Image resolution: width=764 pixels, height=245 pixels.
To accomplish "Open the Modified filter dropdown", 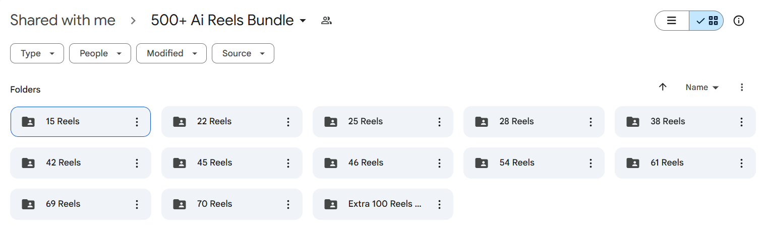I will point(171,53).
